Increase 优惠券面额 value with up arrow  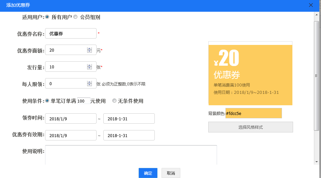point(89,49)
